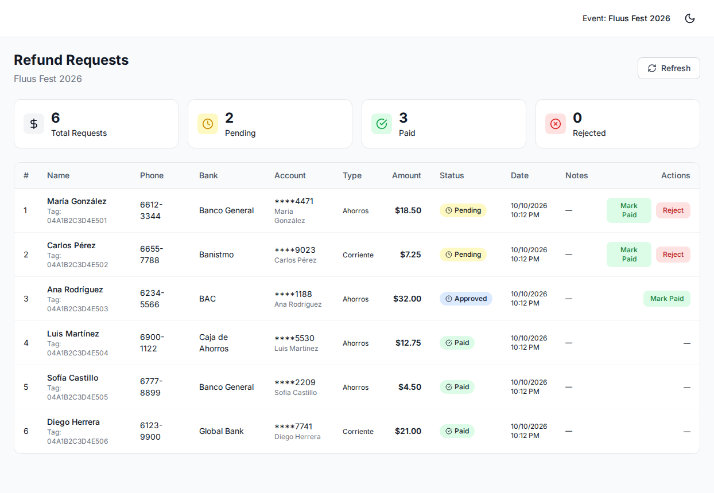Click the Amount column header
The width and height of the screenshot is (714, 493).
click(407, 175)
